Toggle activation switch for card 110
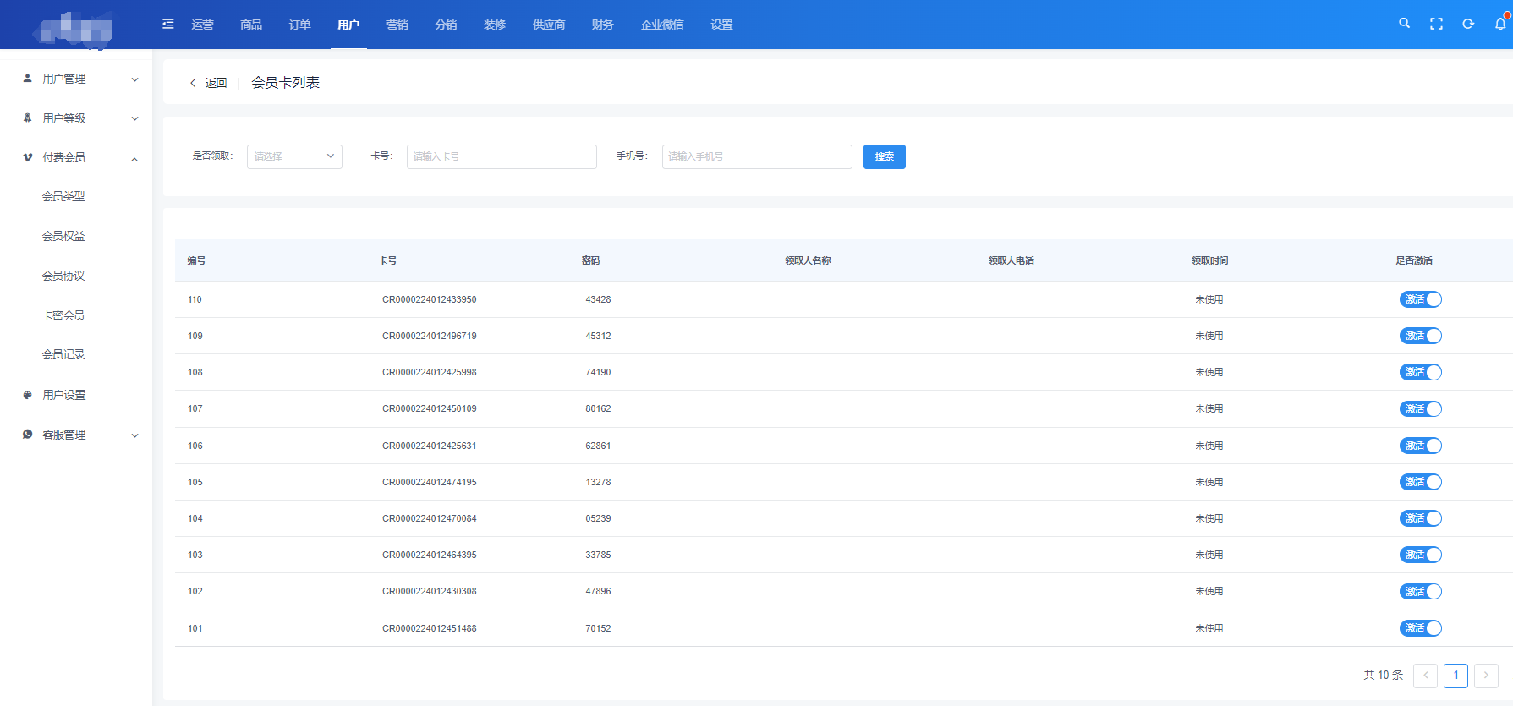This screenshot has height=706, width=1513. 1420,299
